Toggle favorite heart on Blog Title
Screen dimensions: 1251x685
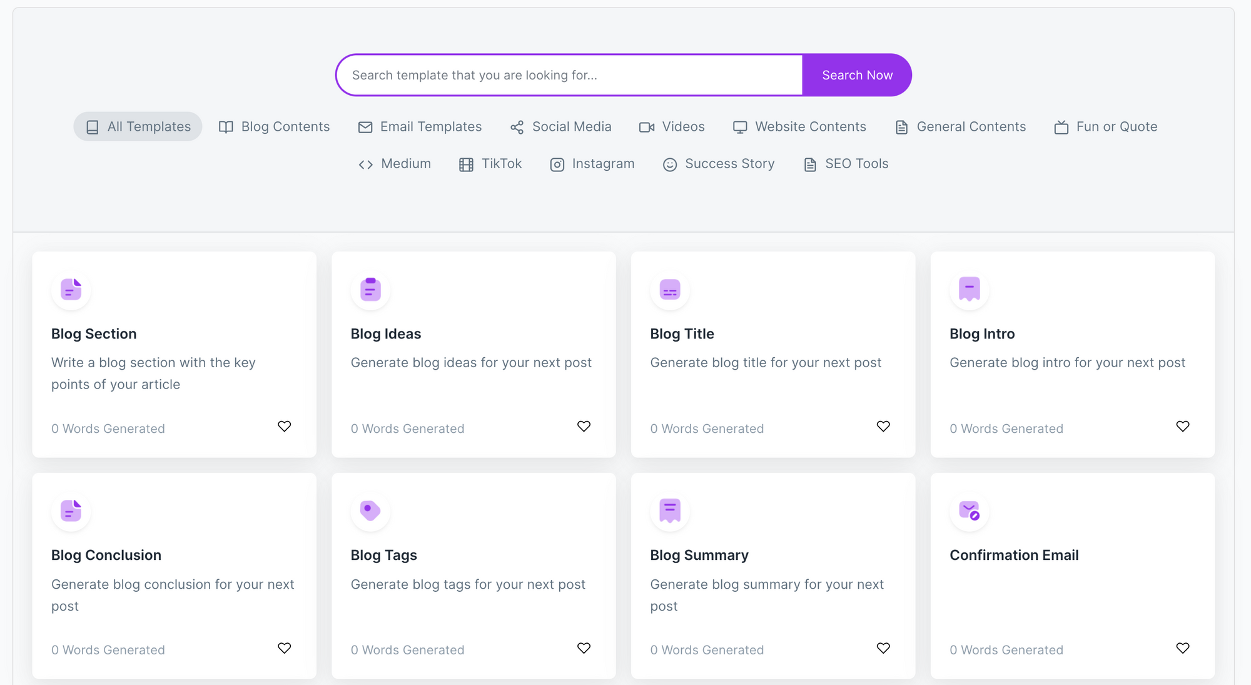coord(883,427)
